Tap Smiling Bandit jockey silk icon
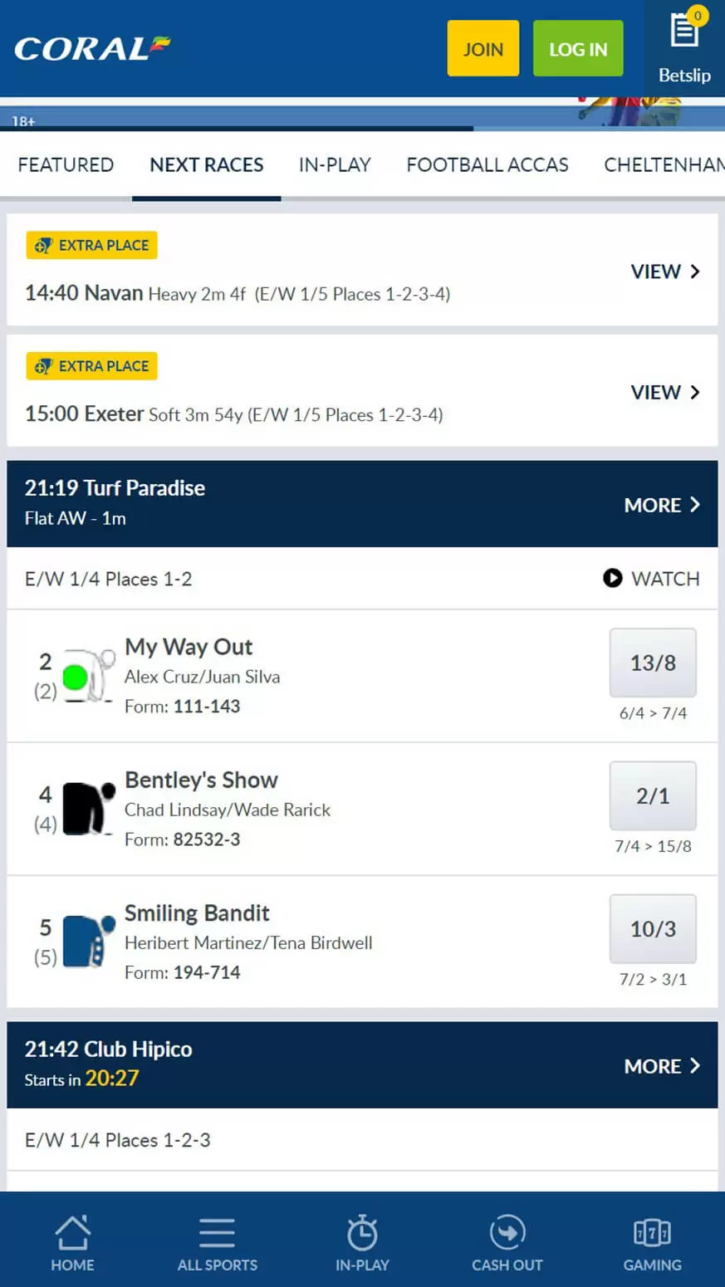Viewport: 725px width, 1287px height. tap(87, 942)
